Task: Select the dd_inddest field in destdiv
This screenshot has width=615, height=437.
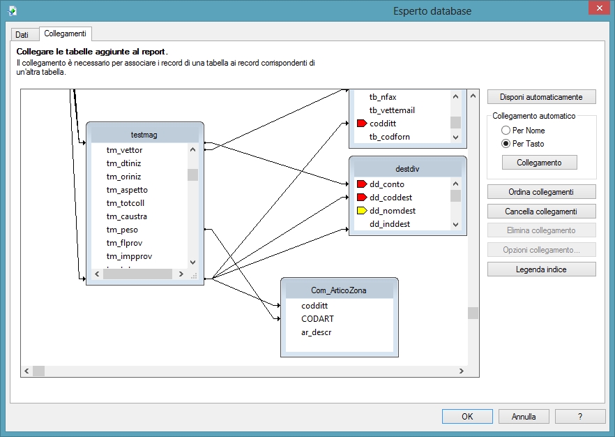Action: pyautogui.click(x=390, y=224)
